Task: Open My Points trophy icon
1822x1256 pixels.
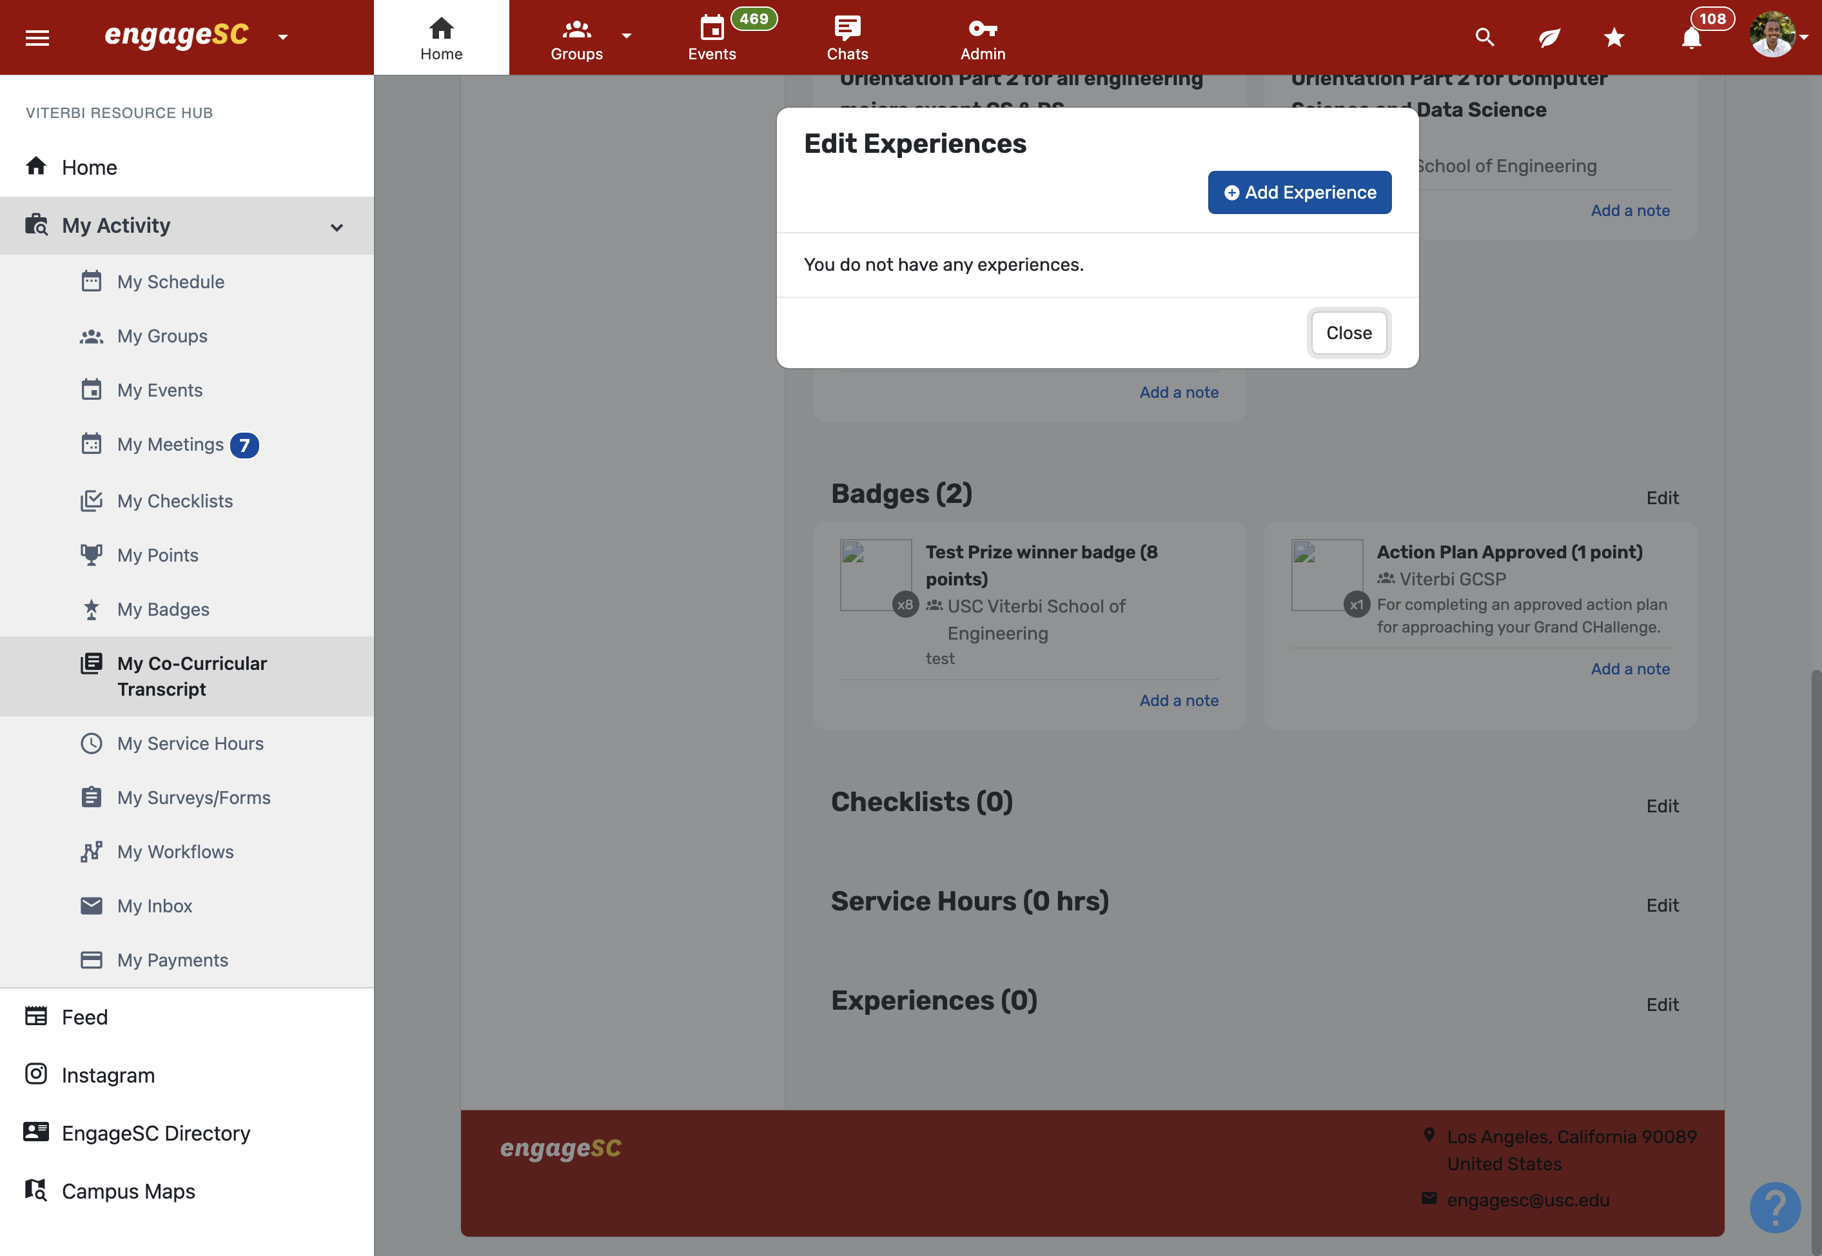Action: pos(92,554)
